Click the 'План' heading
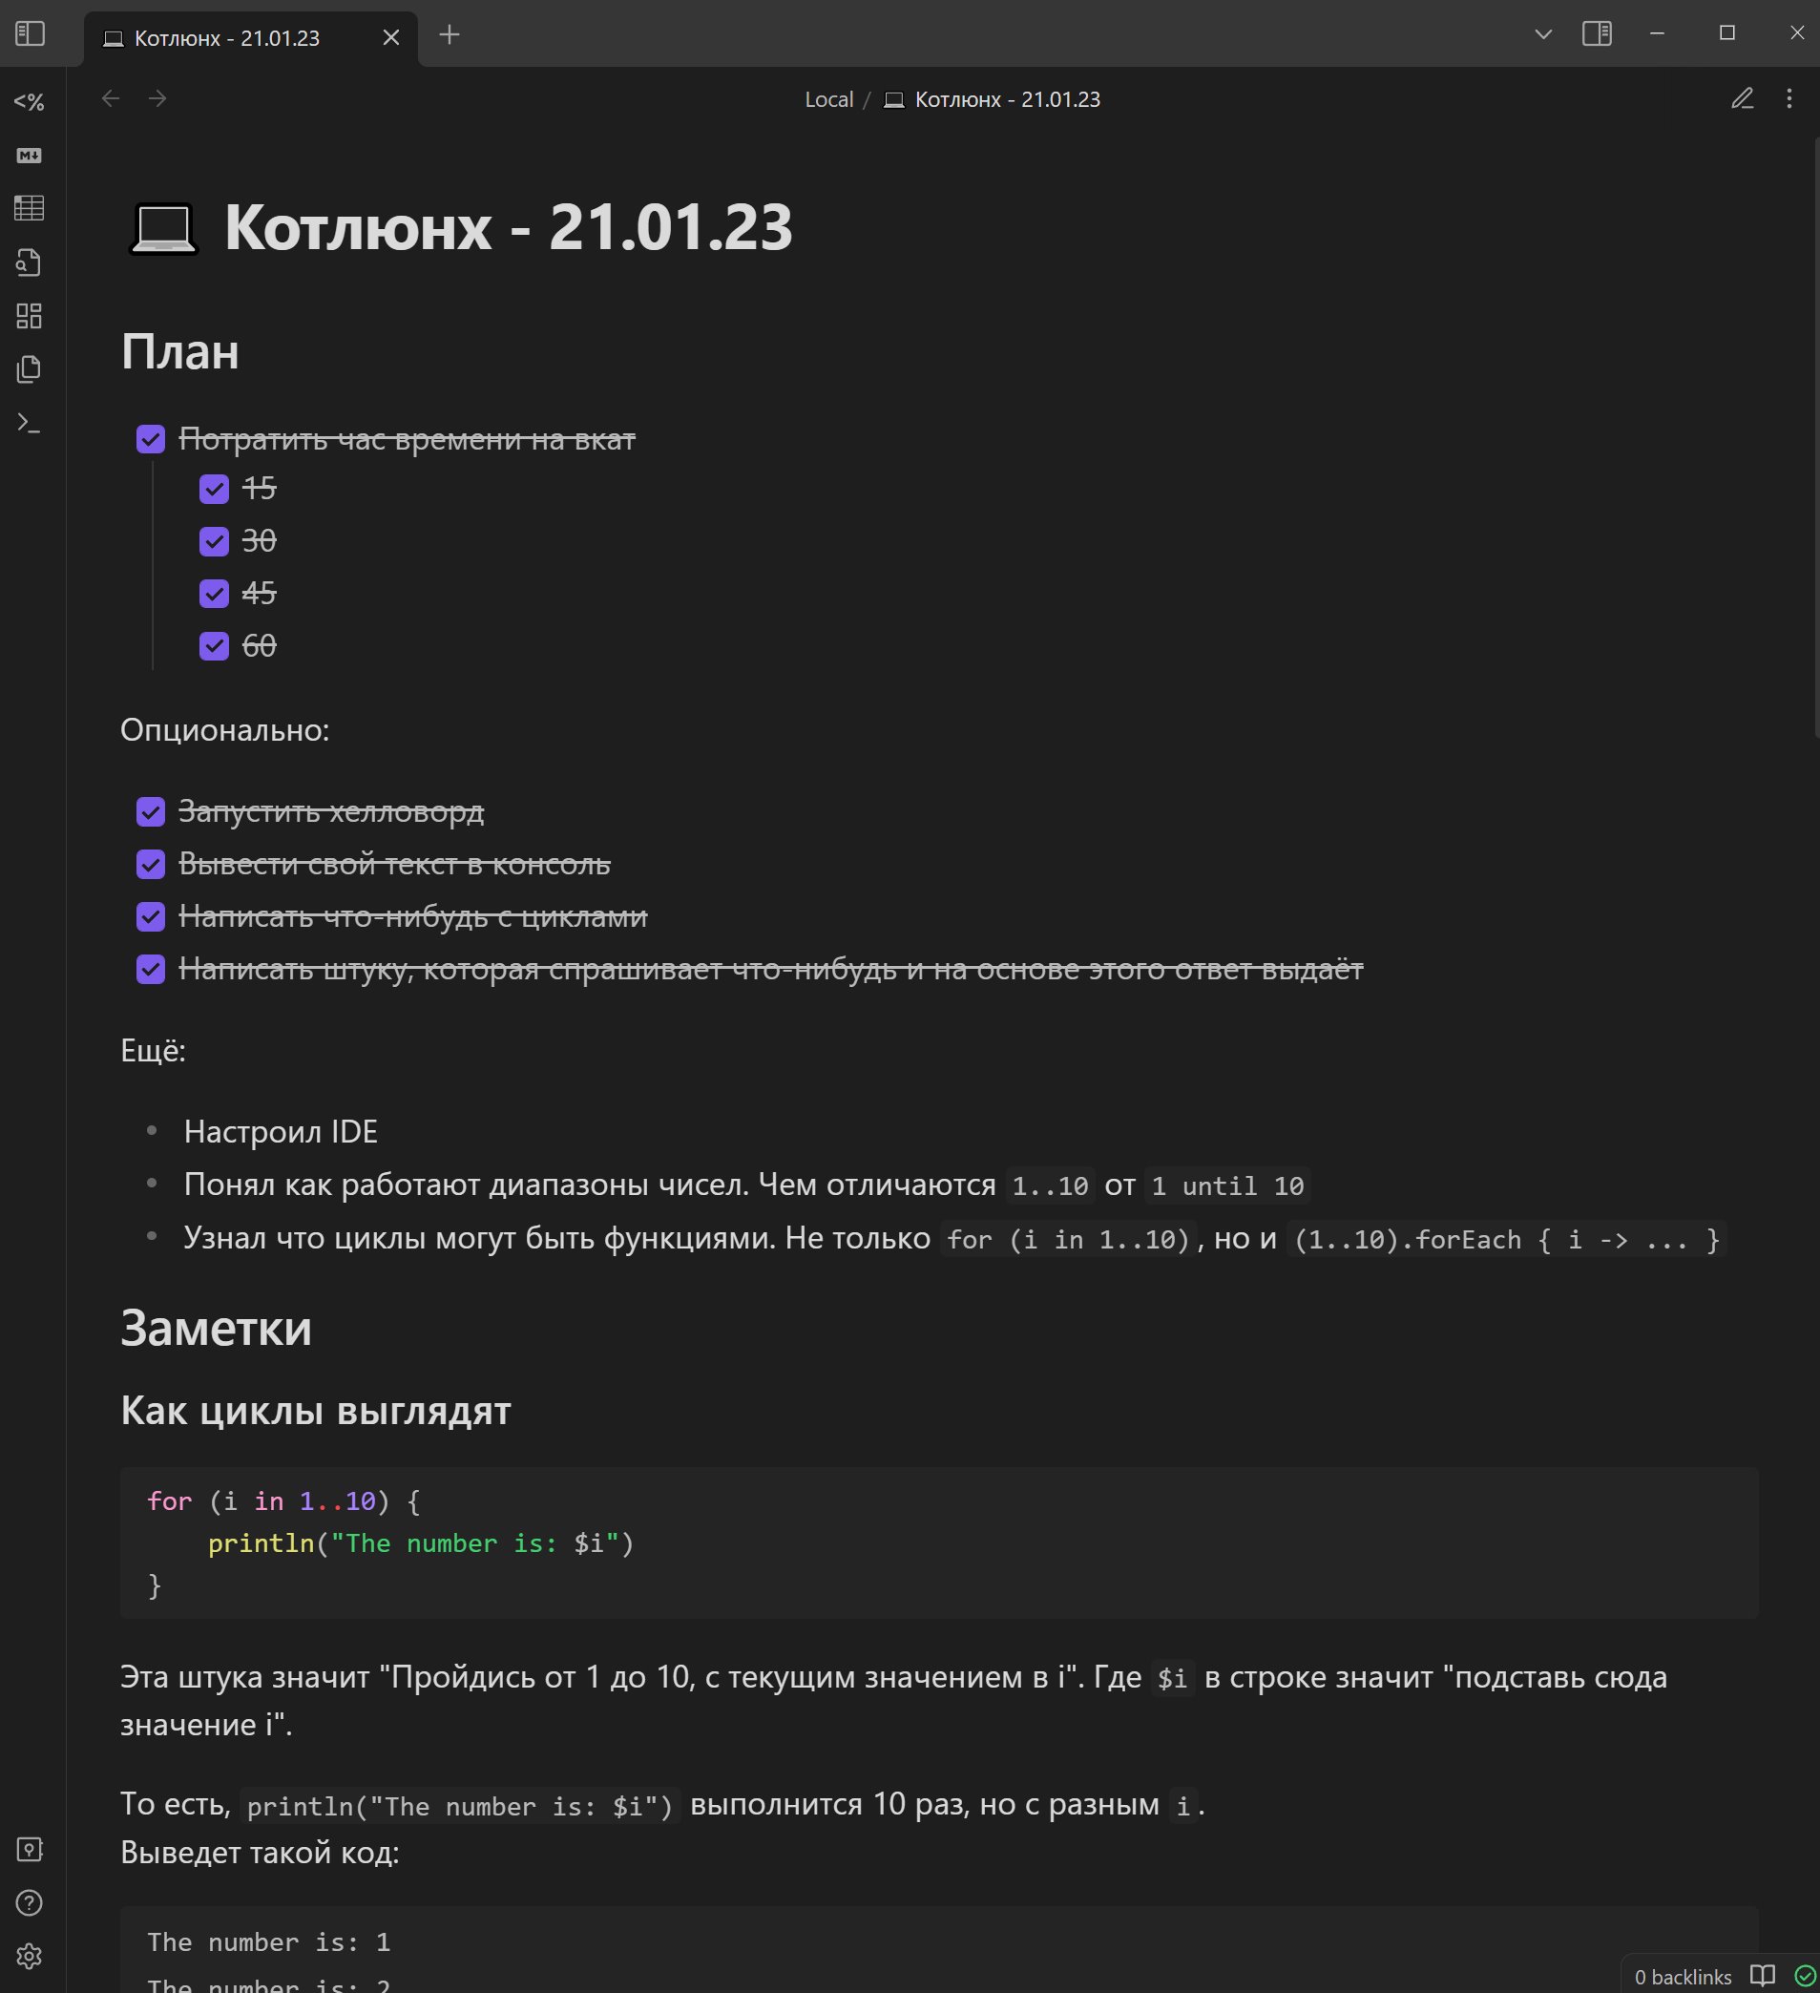 [x=180, y=352]
